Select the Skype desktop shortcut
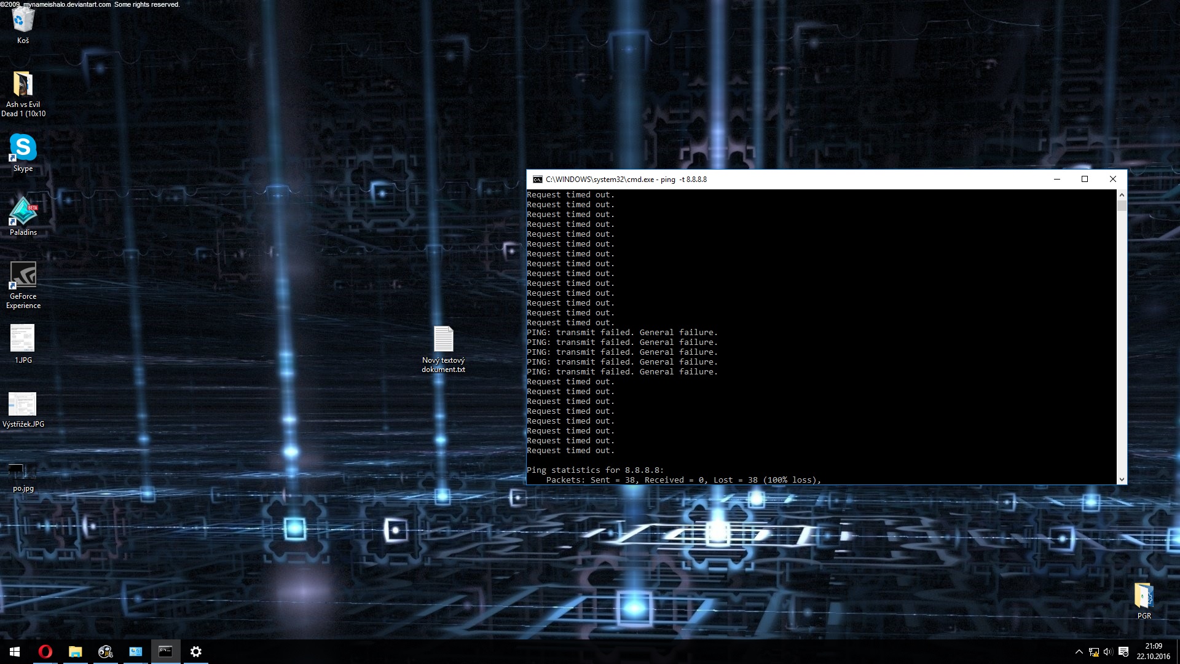 click(x=23, y=148)
